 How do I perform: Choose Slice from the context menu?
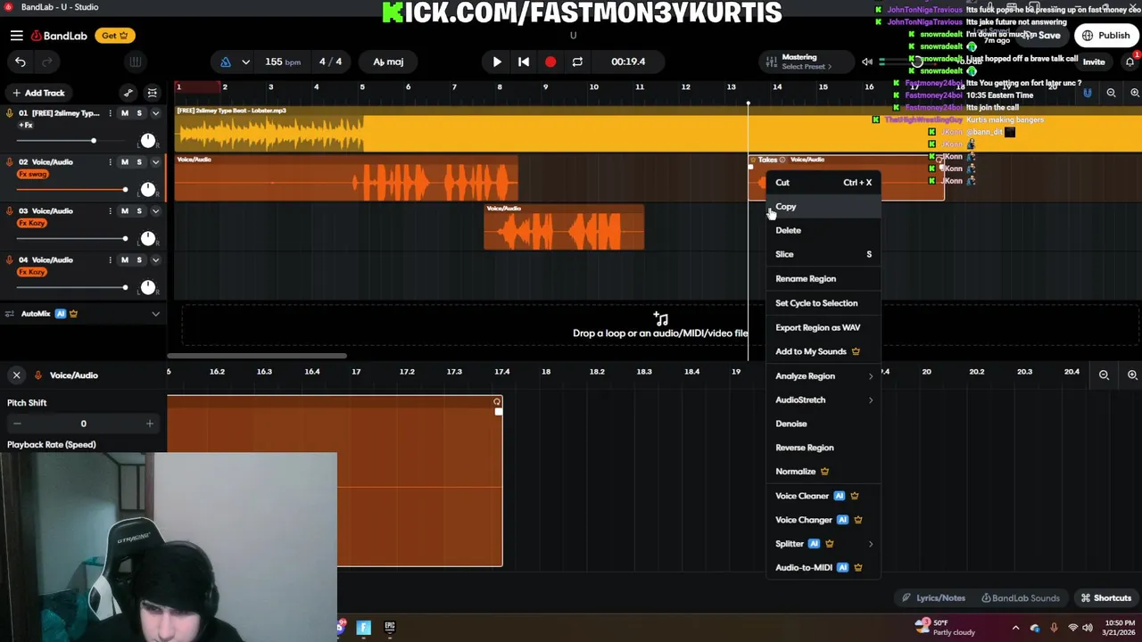[x=823, y=254]
